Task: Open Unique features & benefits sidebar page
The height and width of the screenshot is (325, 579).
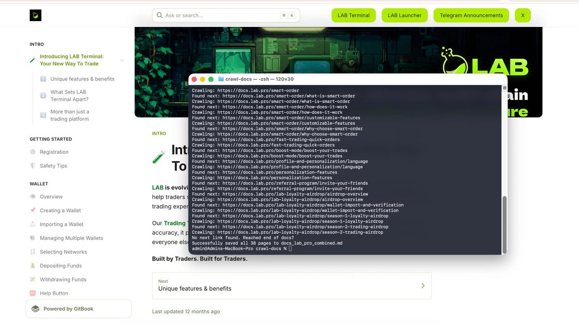Action: [83, 79]
